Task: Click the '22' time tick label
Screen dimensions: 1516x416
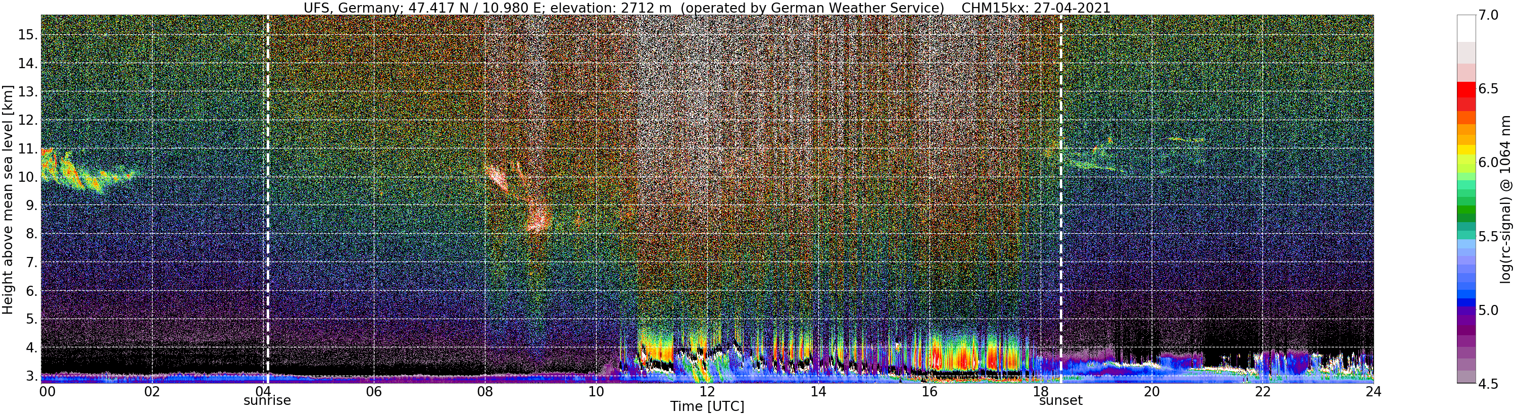Action: (x=1262, y=391)
